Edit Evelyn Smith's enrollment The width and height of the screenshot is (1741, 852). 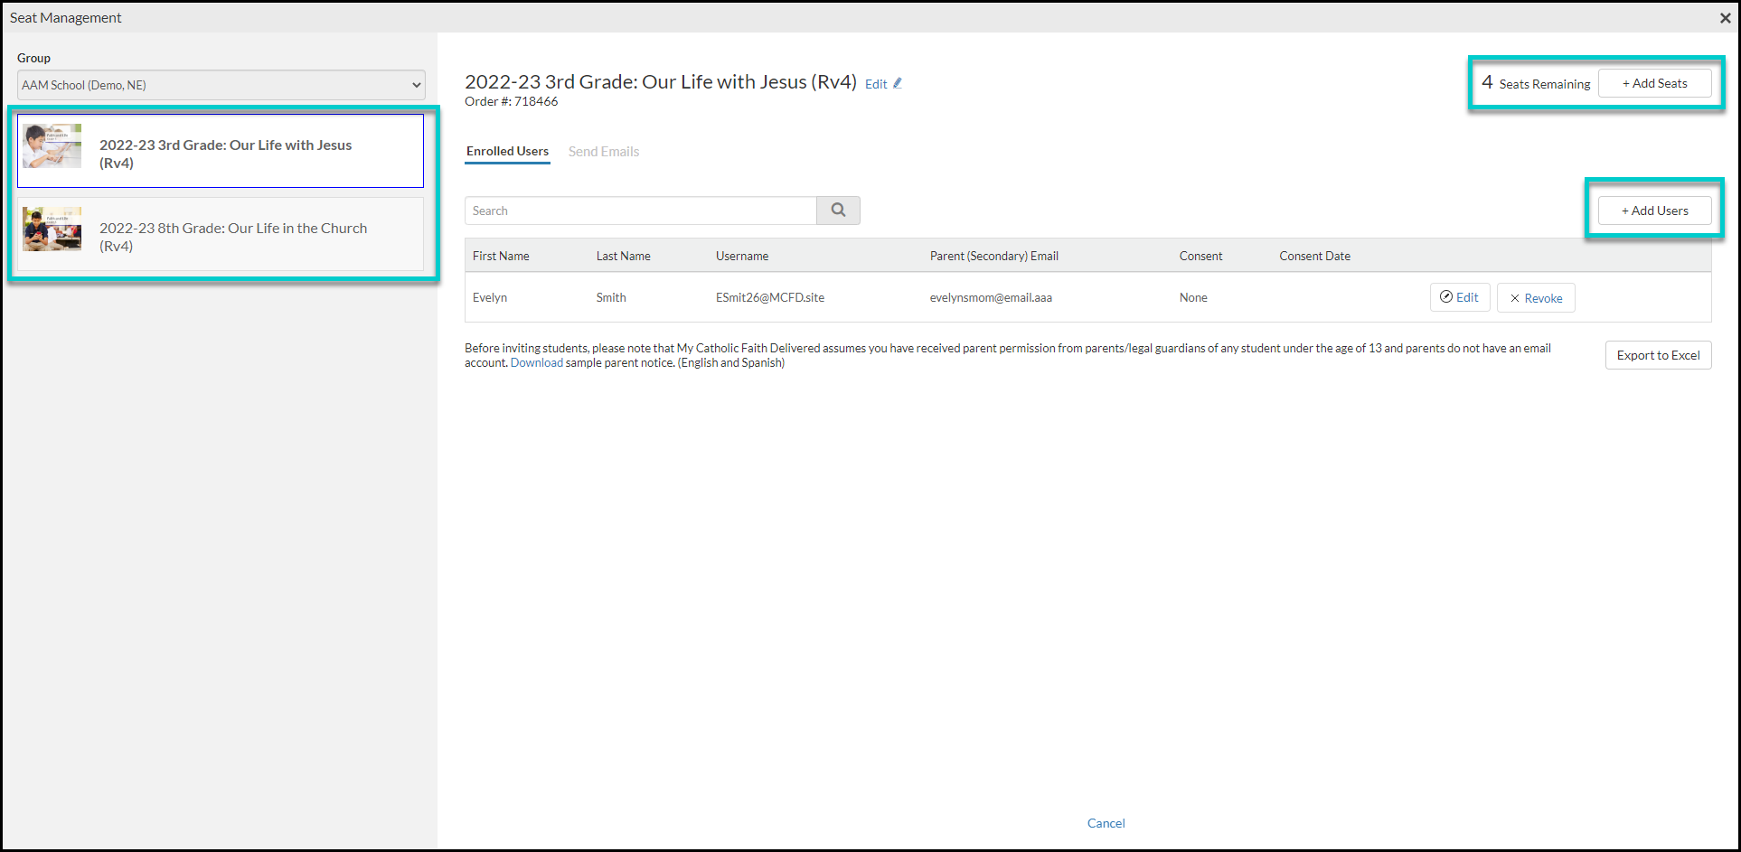point(1460,297)
